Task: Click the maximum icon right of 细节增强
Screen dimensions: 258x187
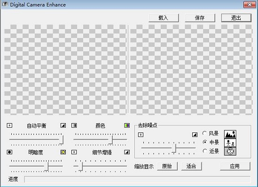Action: click(x=127, y=152)
